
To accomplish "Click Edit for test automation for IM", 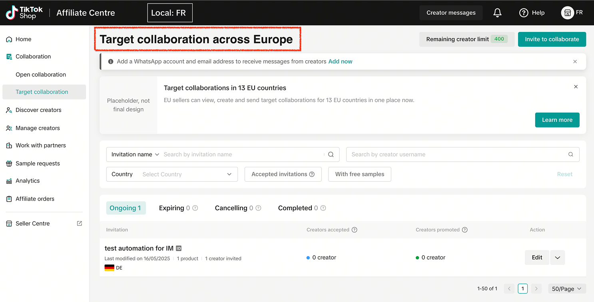I will [537, 258].
